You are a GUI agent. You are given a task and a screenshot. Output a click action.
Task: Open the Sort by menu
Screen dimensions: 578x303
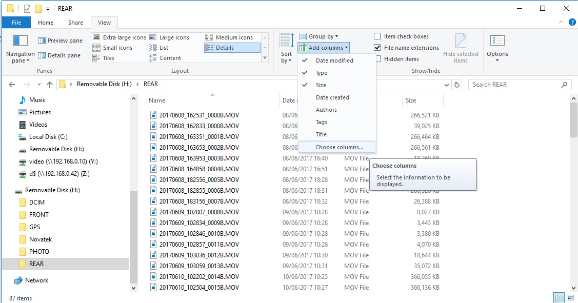point(286,48)
